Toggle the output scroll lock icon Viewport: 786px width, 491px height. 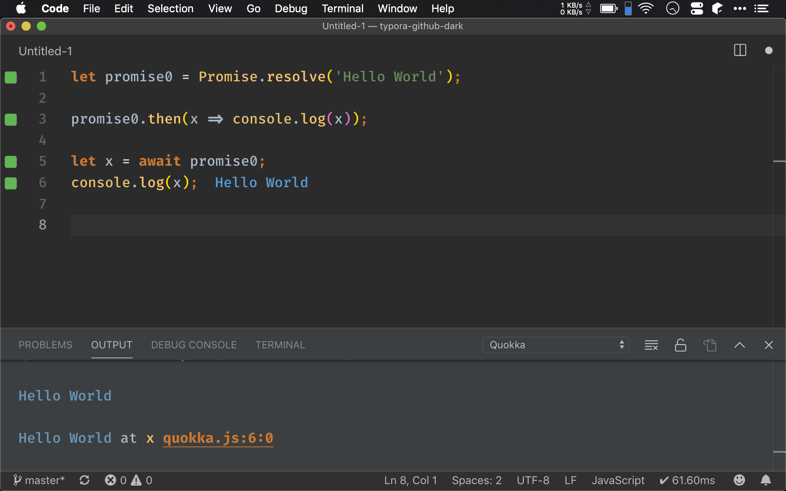(680, 345)
